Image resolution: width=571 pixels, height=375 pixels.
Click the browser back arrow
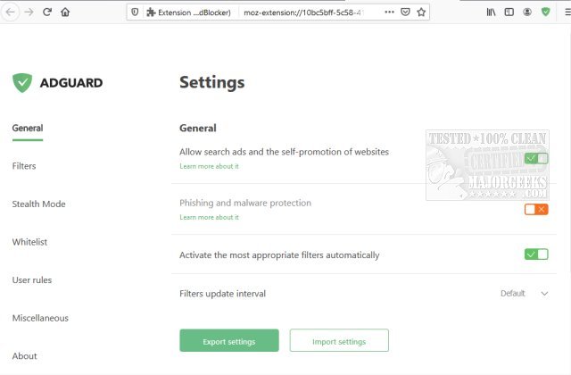click(x=11, y=12)
